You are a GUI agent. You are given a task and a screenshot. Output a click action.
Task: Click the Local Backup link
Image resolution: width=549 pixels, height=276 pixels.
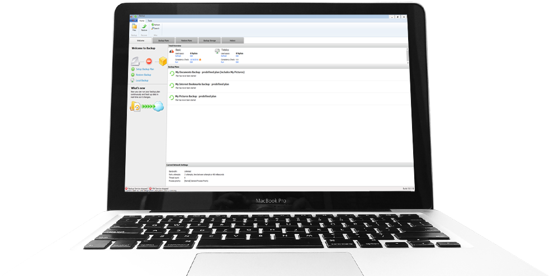[x=142, y=80]
